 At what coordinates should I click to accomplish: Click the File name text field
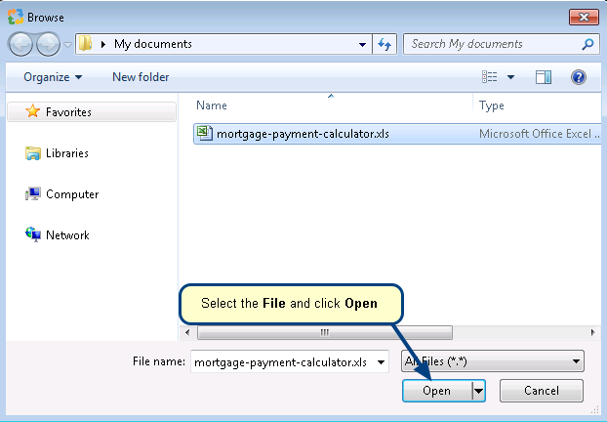tap(281, 361)
